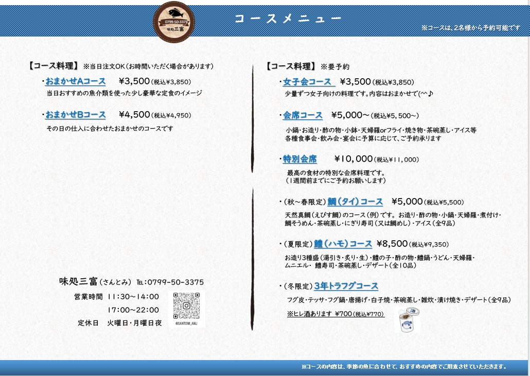
Task: Click the price ¥5,000〜 (税込¥5,500〜)
Action: [375, 115]
